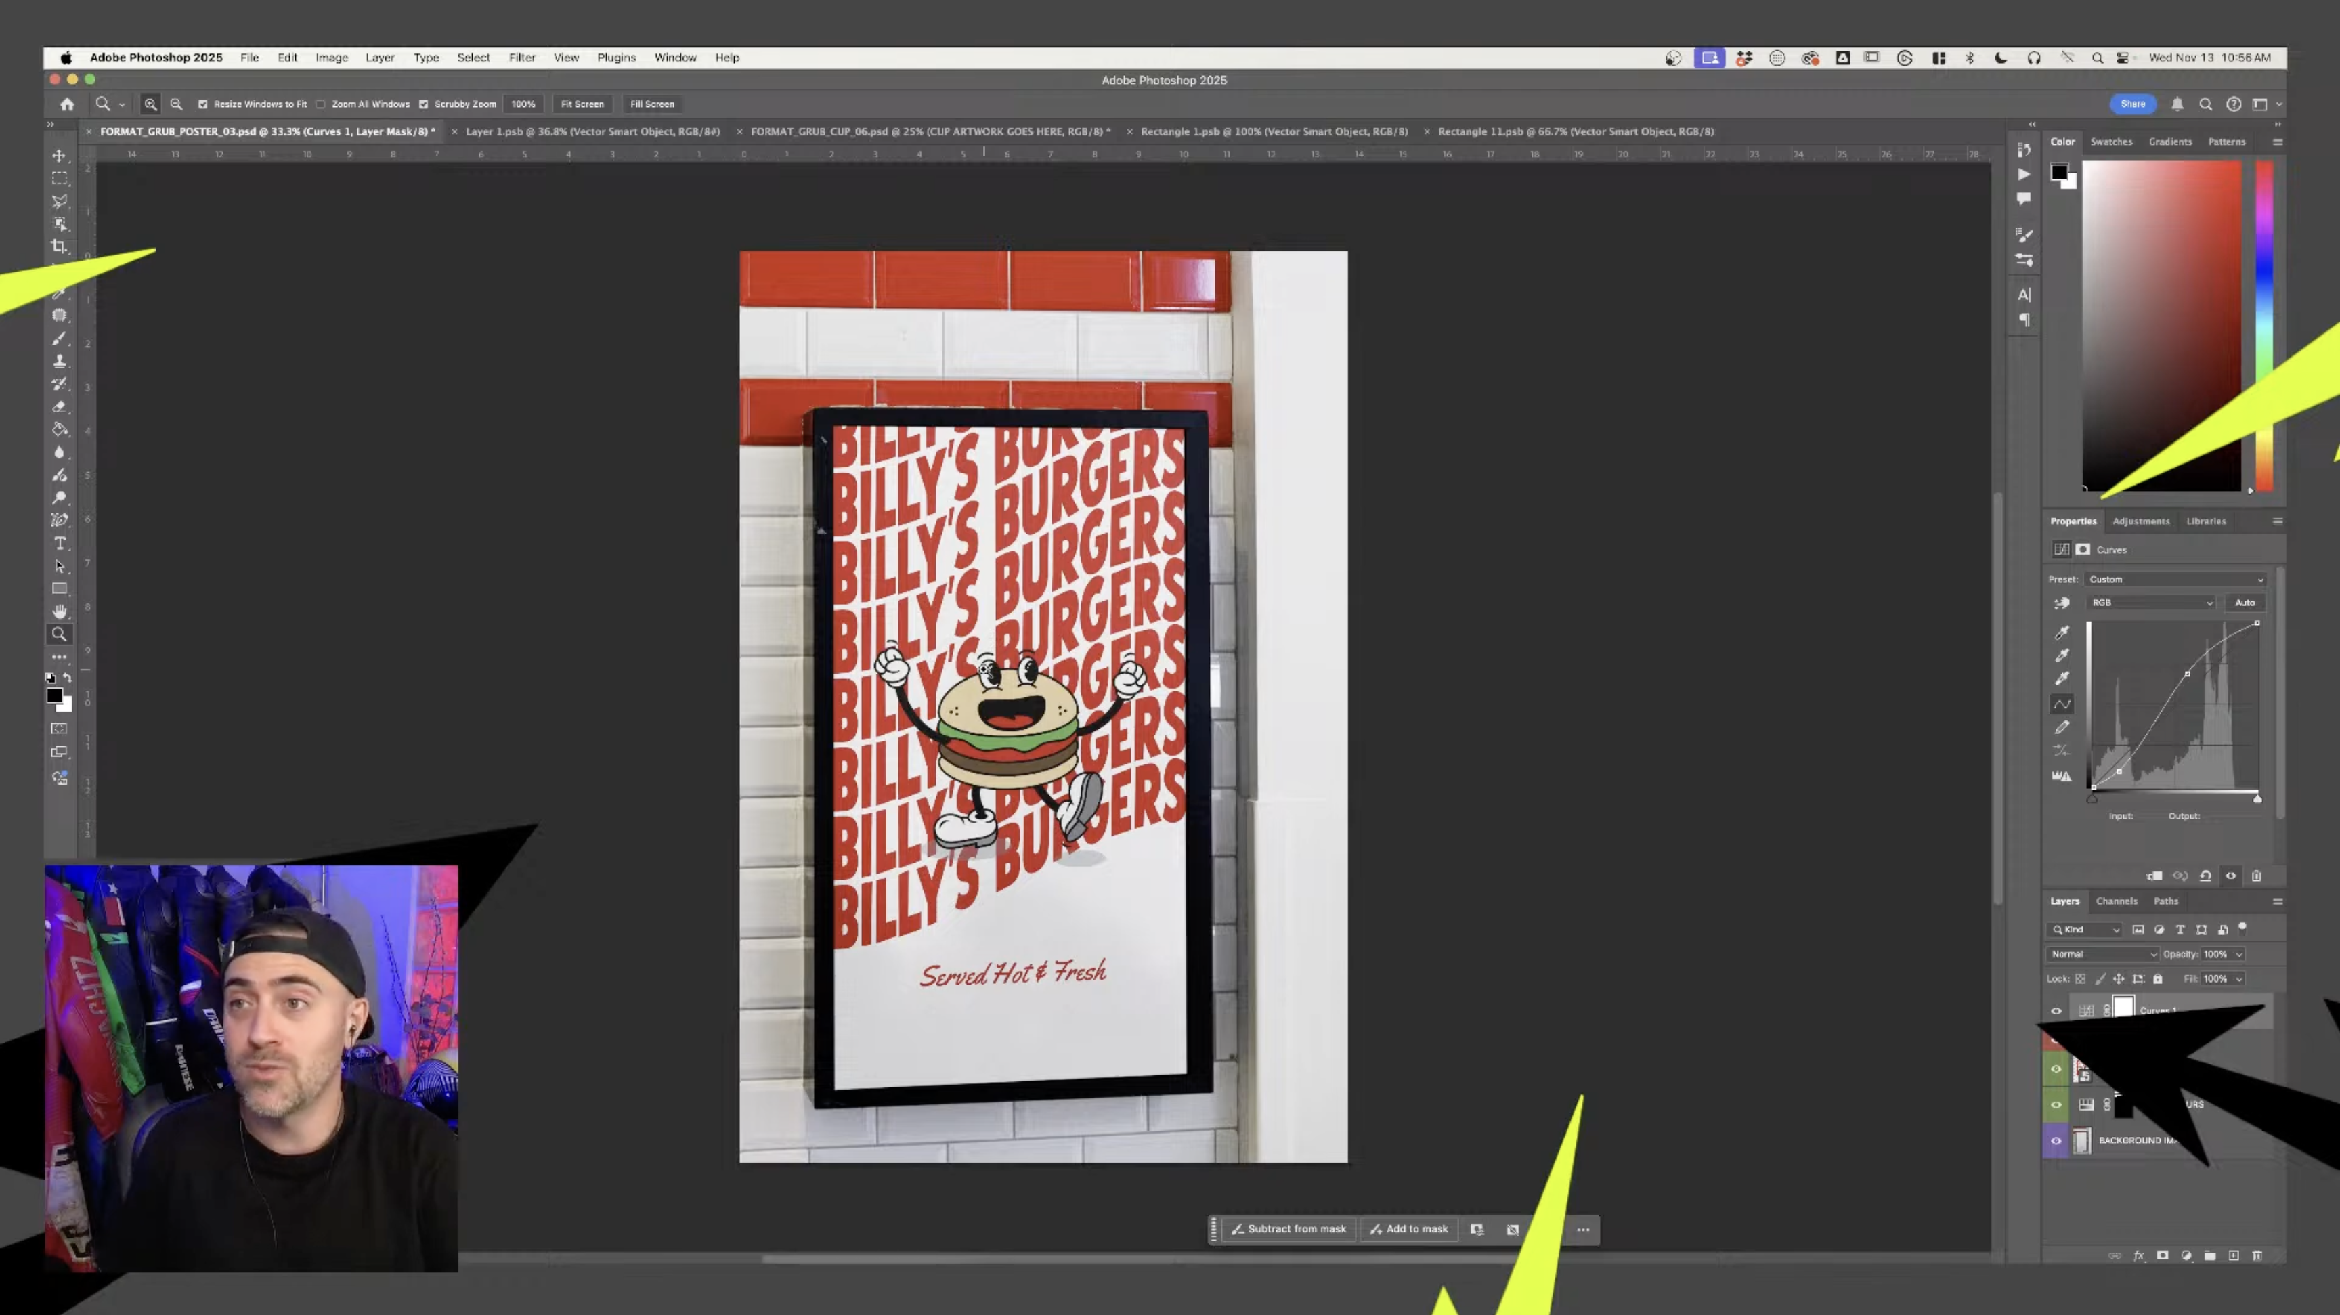The width and height of the screenshot is (2340, 1315).
Task: Switch to the Adjustments panel tab
Action: point(2140,521)
